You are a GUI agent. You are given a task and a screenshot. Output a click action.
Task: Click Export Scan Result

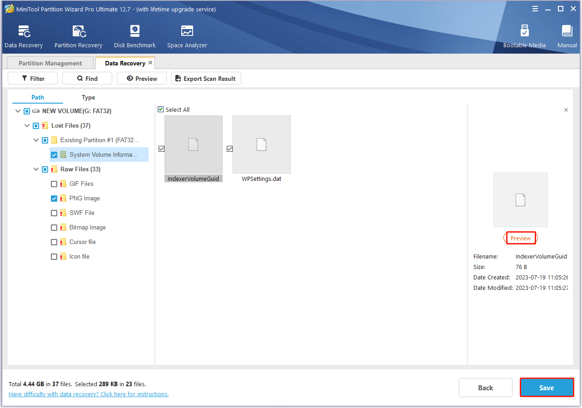[x=206, y=78]
